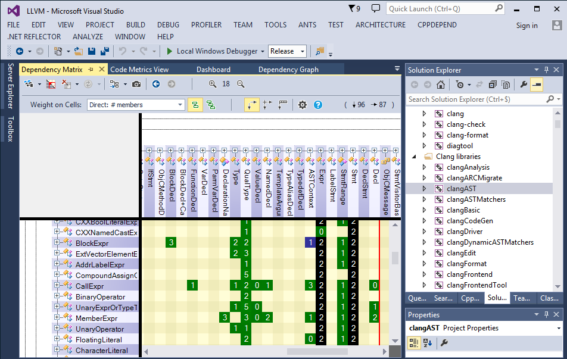Open the Toolbox side tab

11,129
